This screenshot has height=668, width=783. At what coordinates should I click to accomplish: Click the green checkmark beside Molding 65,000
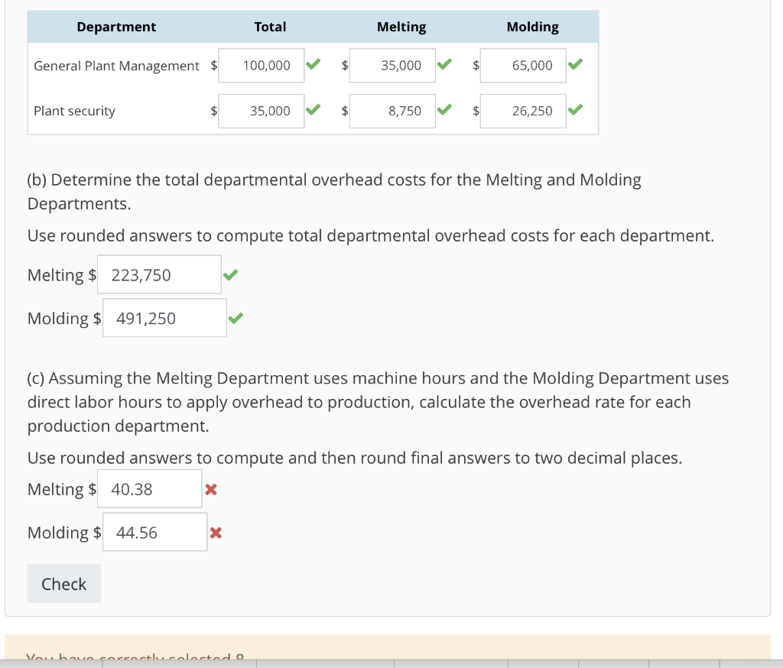575,65
